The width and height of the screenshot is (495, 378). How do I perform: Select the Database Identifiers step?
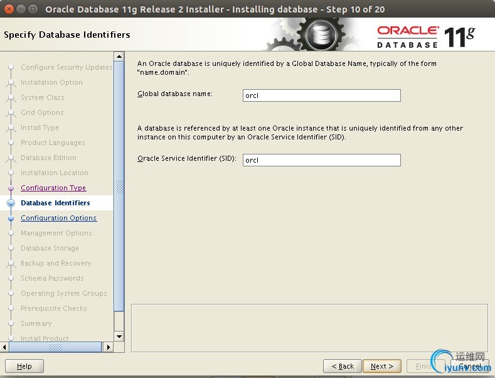tap(55, 203)
